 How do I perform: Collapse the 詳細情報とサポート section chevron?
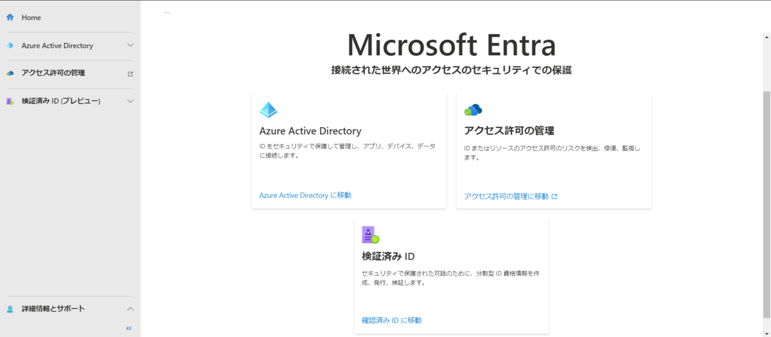tap(130, 309)
